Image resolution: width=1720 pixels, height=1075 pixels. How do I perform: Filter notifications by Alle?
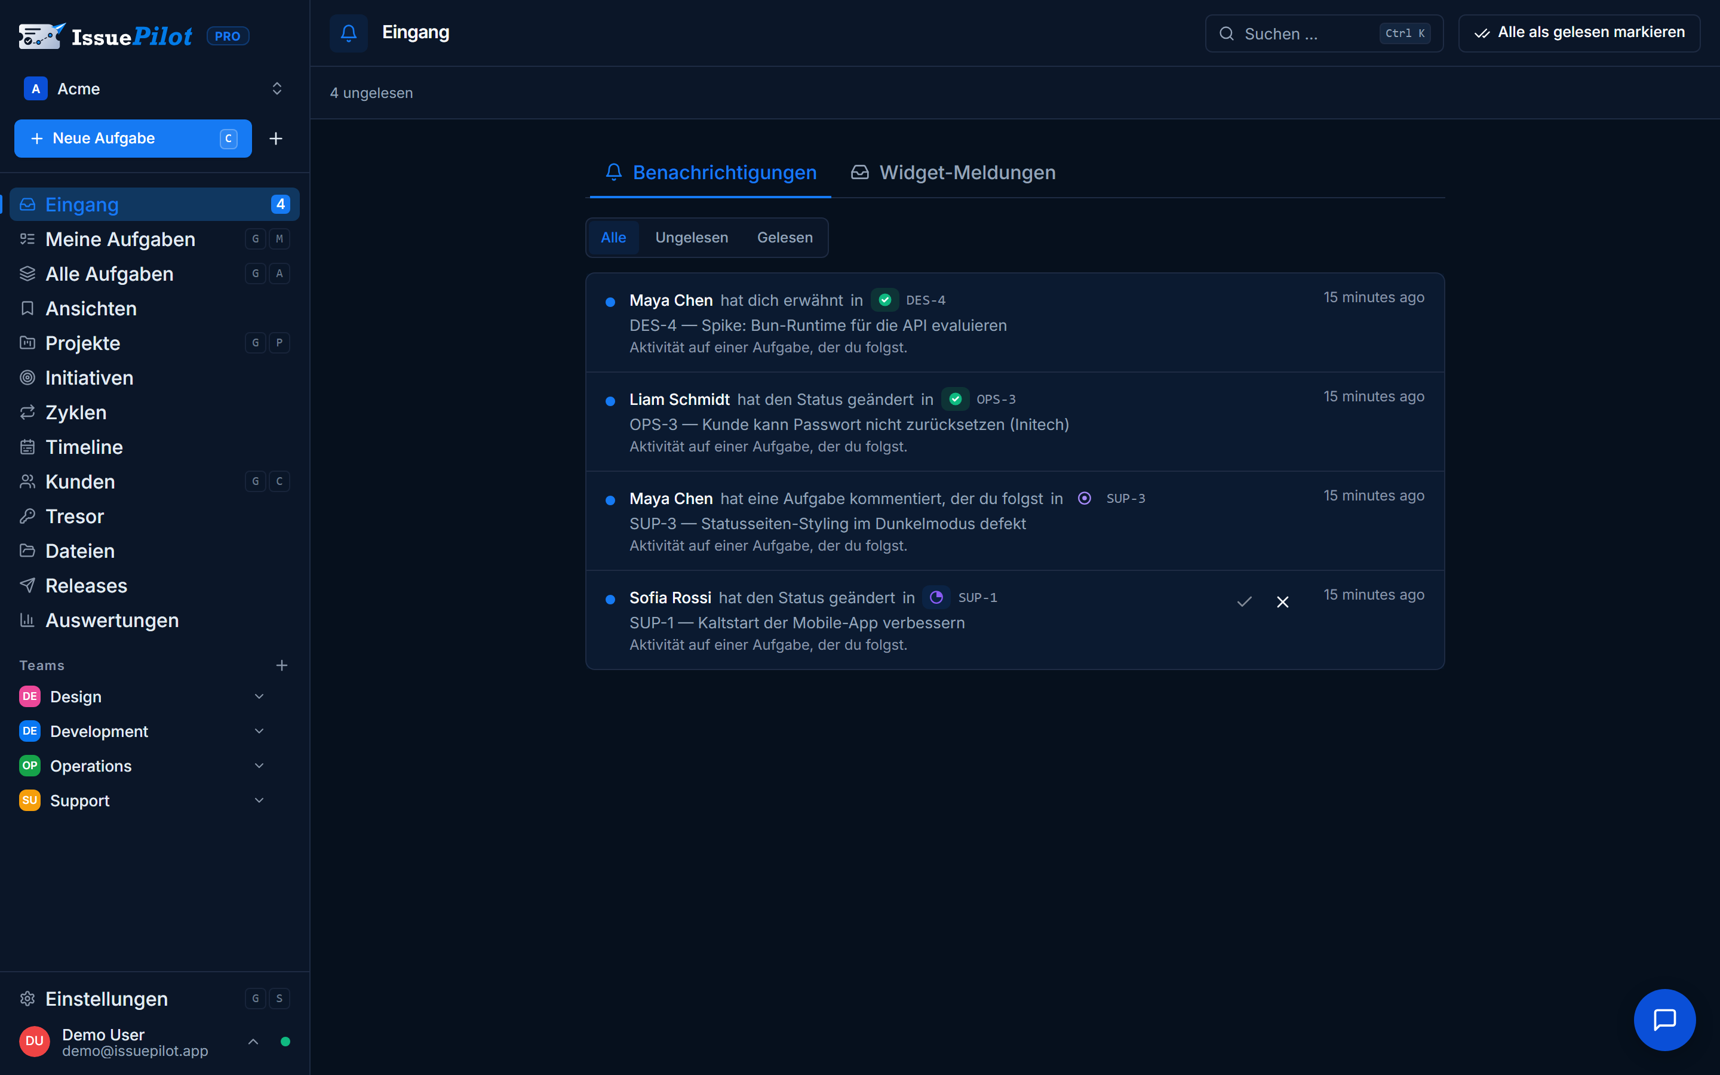pos(613,238)
